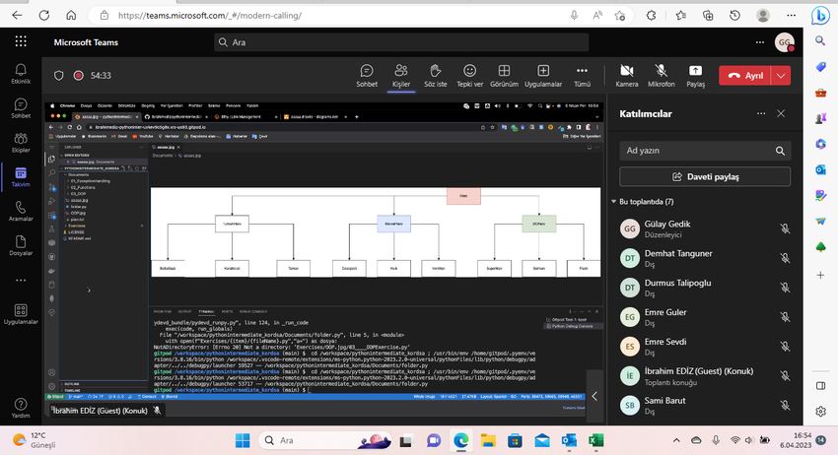Open Sohbet in Teams left sidebar
The image size is (838, 455).
coord(21,108)
